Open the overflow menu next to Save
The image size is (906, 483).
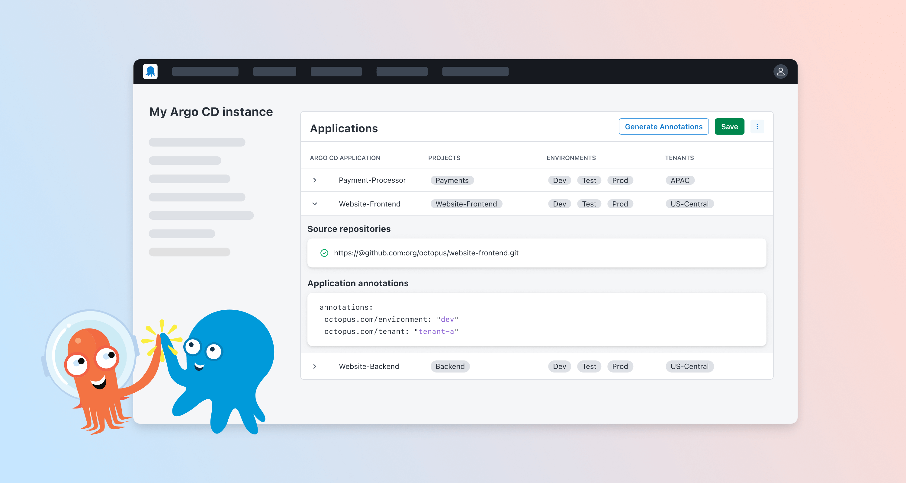[x=758, y=126]
